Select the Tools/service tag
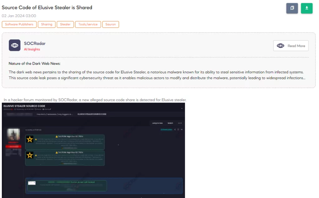Image resolution: width=319 pixels, height=198 pixels. 88,24
